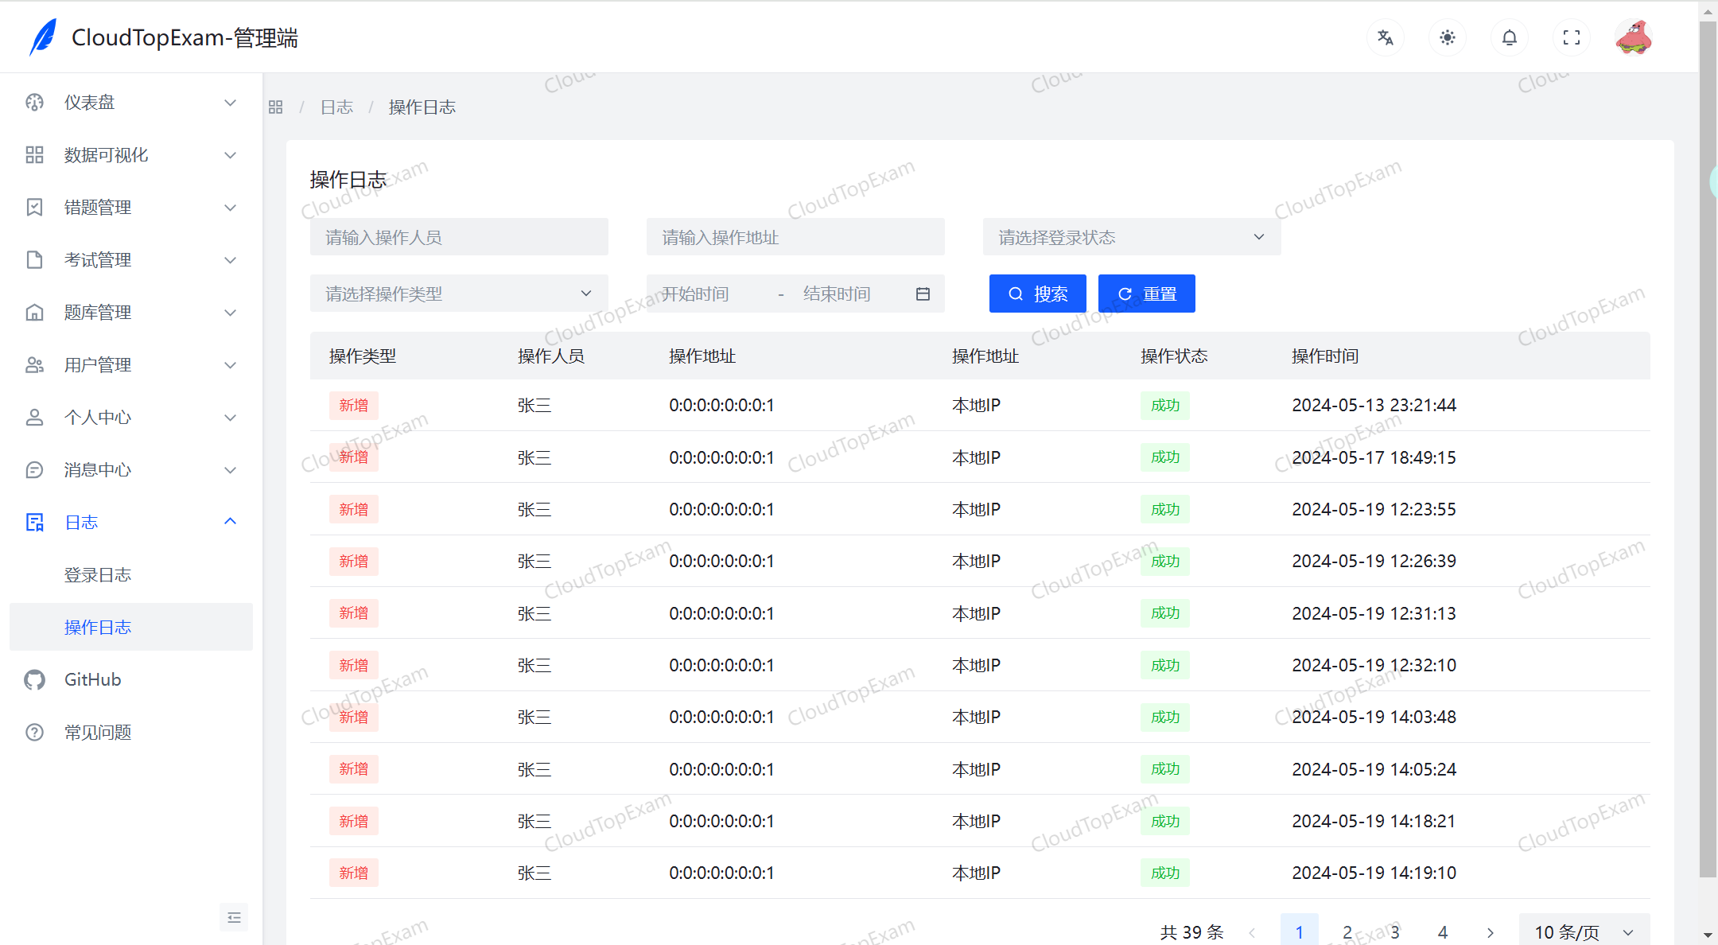Open the notification bell
This screenshot has height=945, width=1718.
coord(1509,37)
